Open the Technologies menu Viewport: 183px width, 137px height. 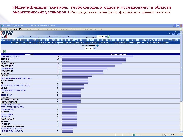(x=60, y=37)
